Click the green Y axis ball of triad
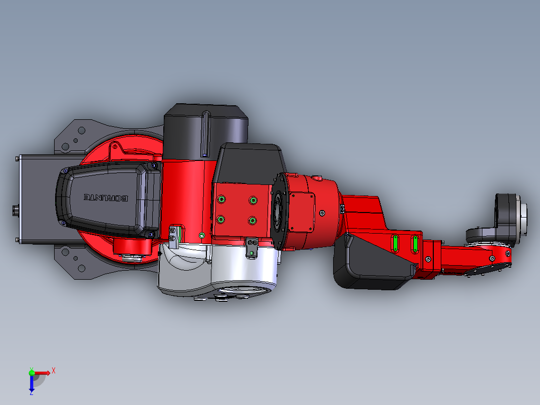 [32, 373]
